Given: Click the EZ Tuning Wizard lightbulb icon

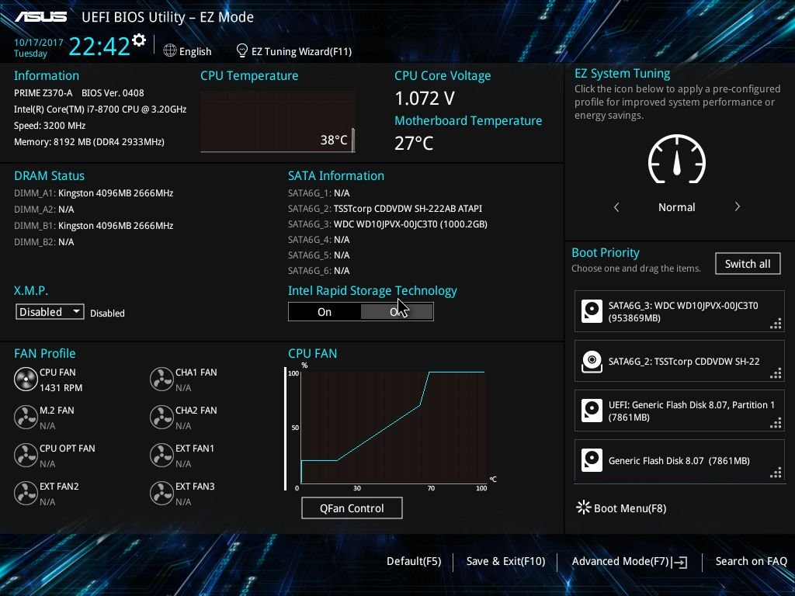Looking at the screenshot, I should click(x=242, y=50).
